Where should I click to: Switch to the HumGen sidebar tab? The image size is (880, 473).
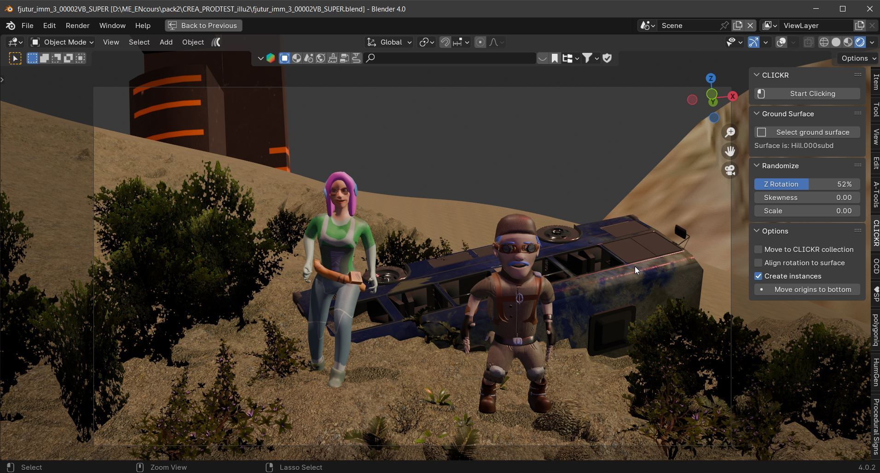pos(875,372)
